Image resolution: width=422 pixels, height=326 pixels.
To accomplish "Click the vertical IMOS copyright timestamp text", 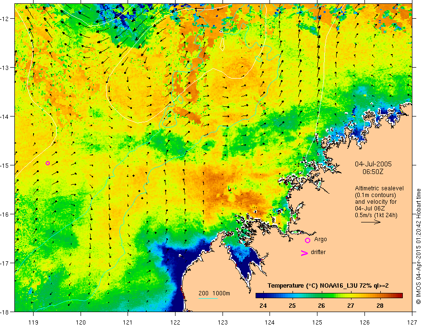I will pyautogui.click(x=419, y=246).
